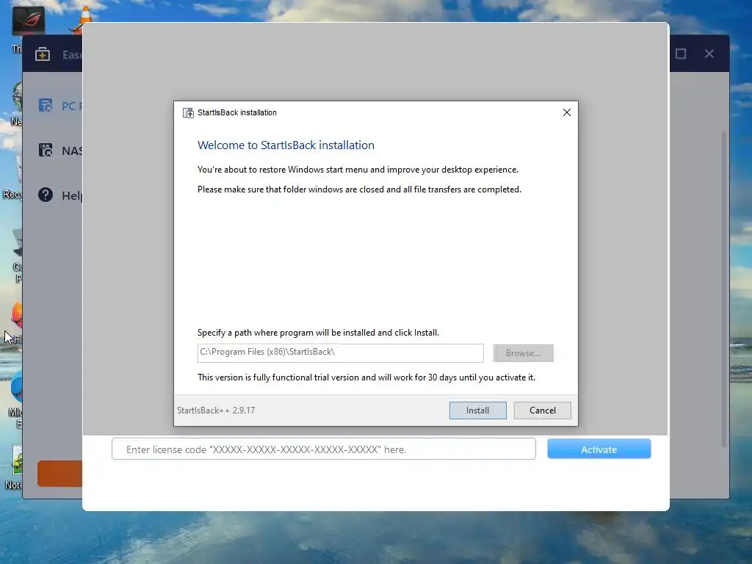The height and width of the screenshot is (564, 752).
Task: Open the ROG desktop icon
Action: click(x=29, y=21)
